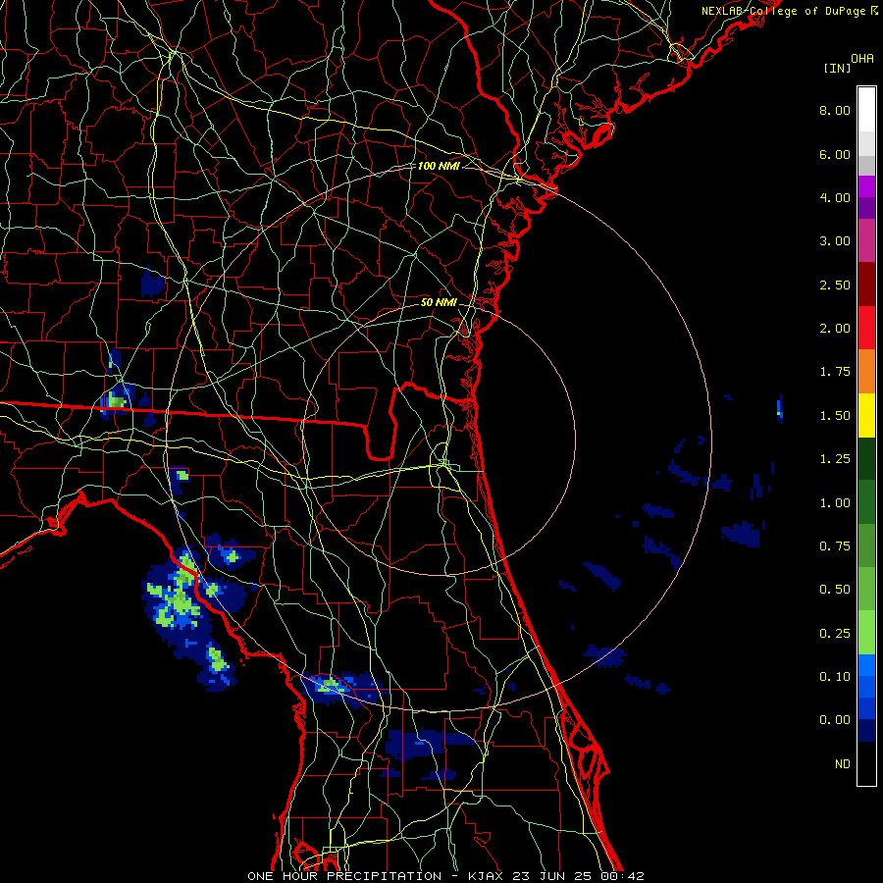Viewport: 883px width, 883px height.
Task: Click the 100 NMI range ring label
Action: click(439, 166)
